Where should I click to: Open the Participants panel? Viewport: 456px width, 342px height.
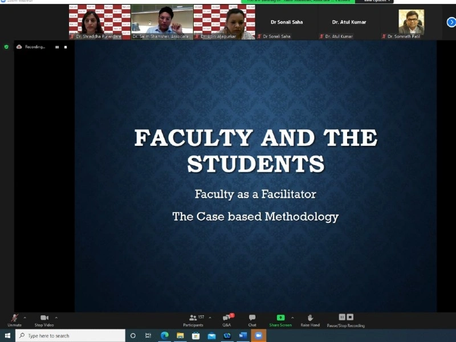pos(193,320)
